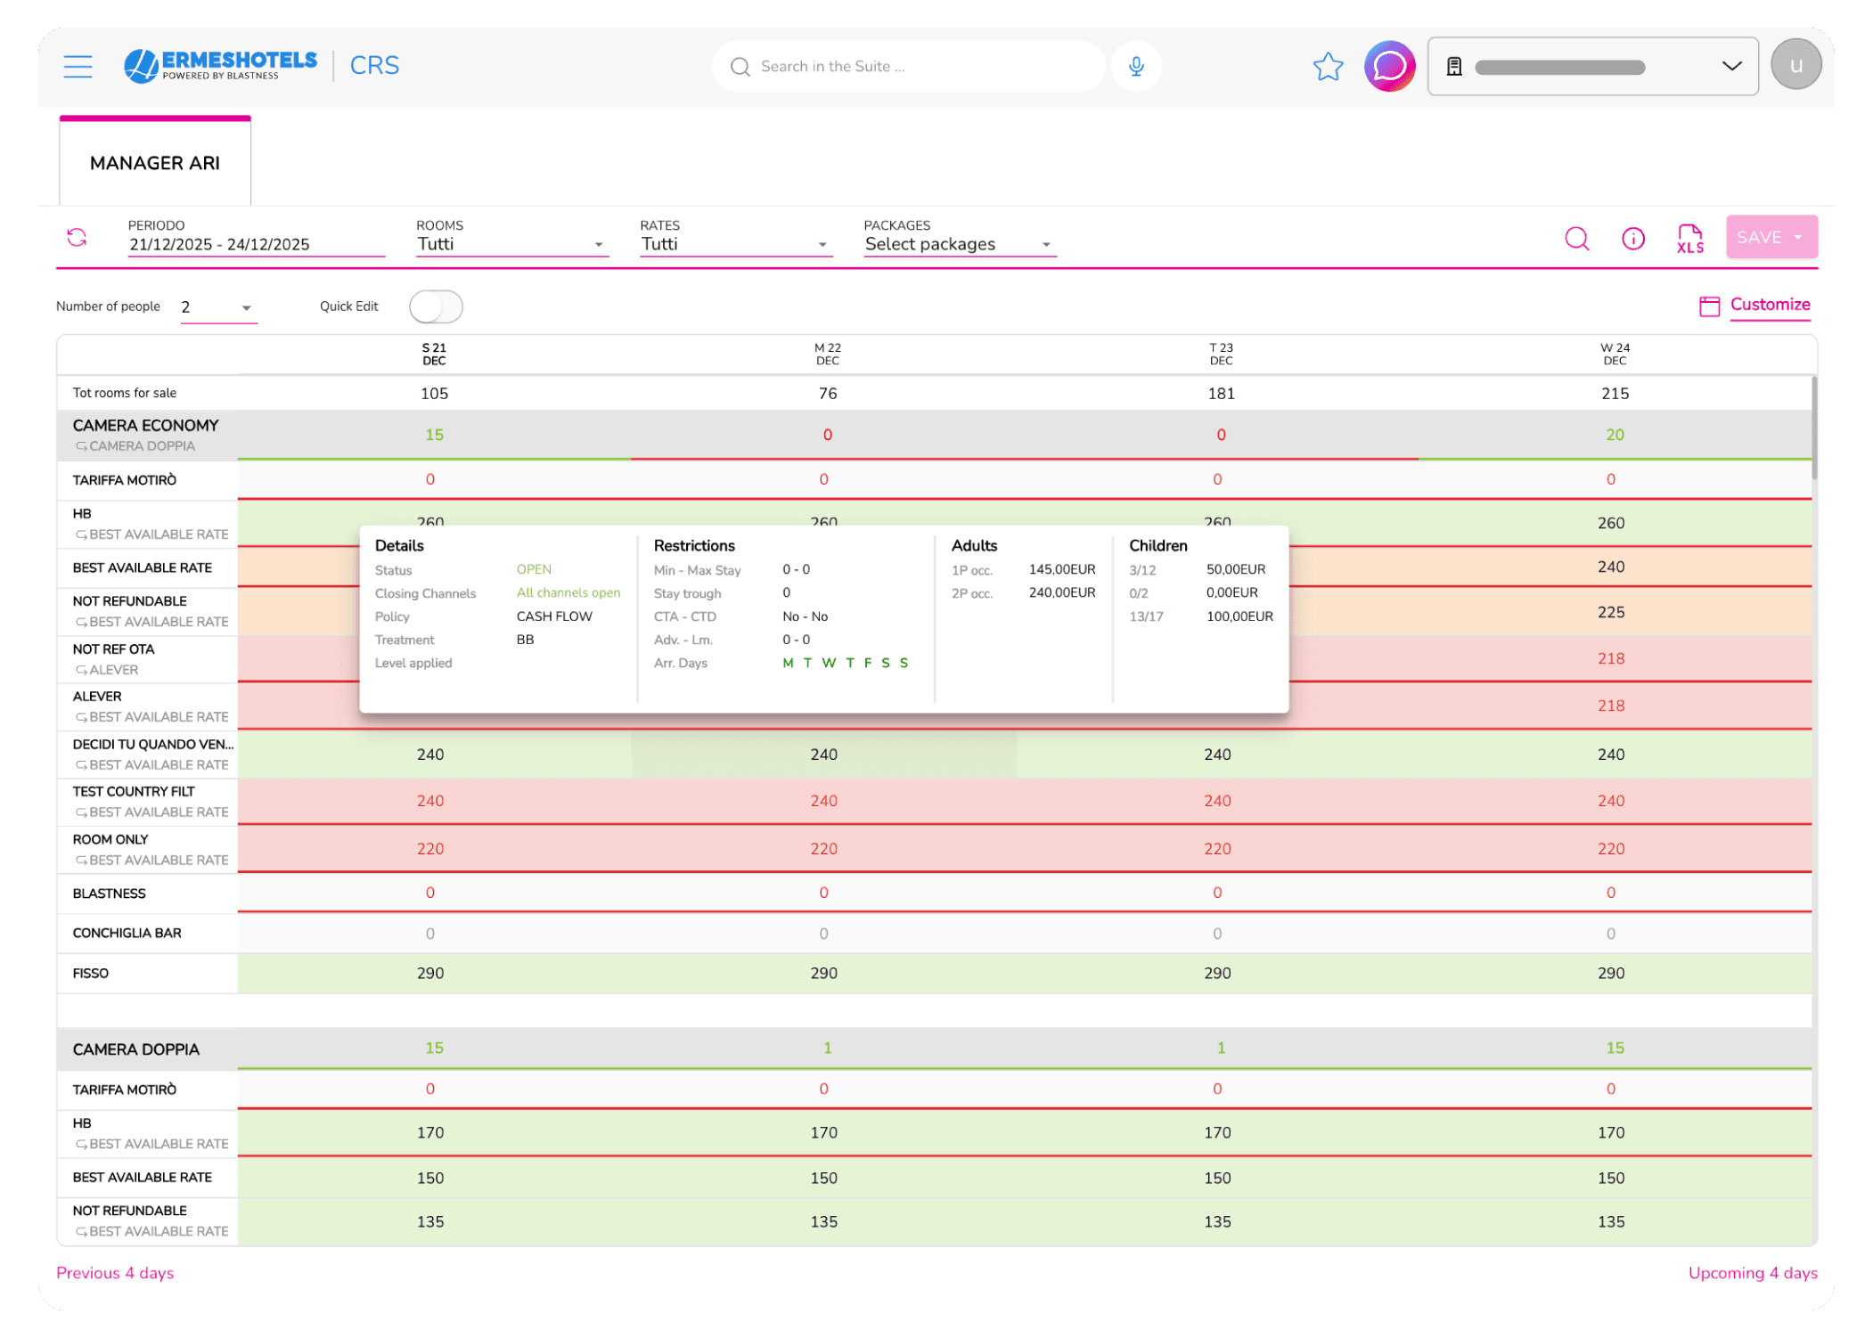Open the chat assistant bubble icon
This screenshot has height=1338, width=1873.
1388,67
